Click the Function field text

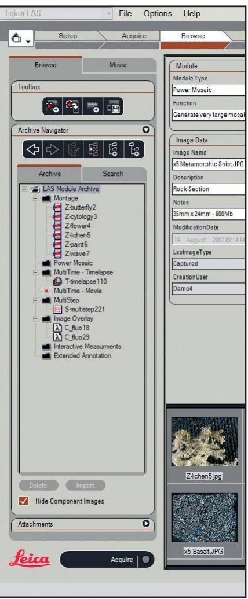209,115
